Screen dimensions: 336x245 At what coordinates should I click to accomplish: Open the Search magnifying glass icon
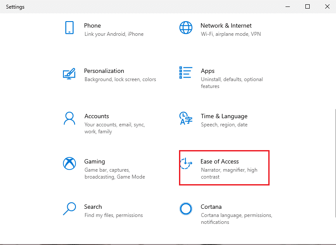coord(69,209)
